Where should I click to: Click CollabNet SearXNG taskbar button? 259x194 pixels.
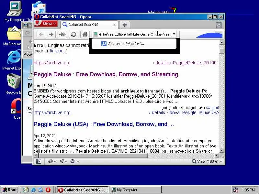(x=83, y=190)
